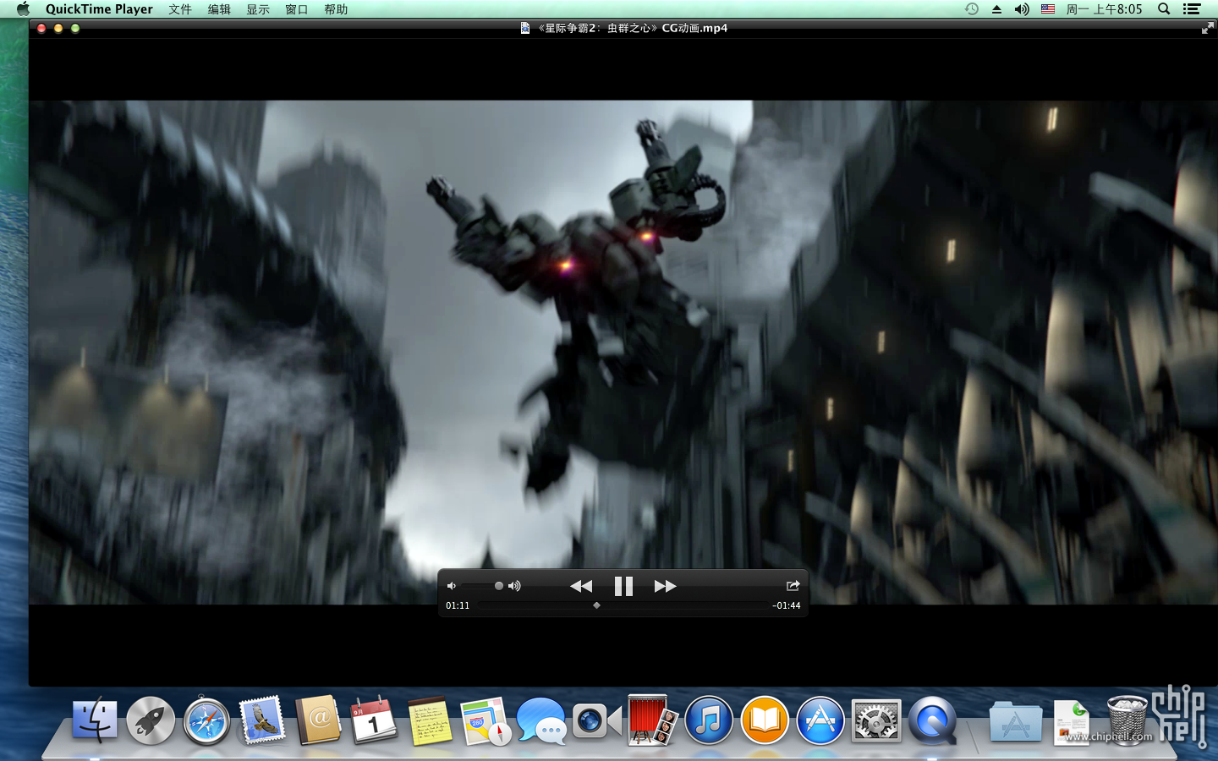
Task: Open the 文件 menu
Action: point(180,9)
